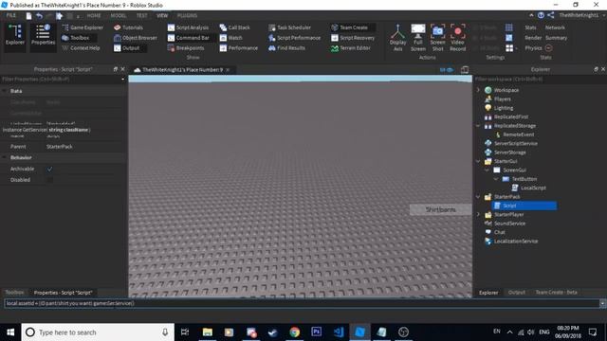
Task: Switch to the HOME ribbon tab
Action: (x=94, y=15)
